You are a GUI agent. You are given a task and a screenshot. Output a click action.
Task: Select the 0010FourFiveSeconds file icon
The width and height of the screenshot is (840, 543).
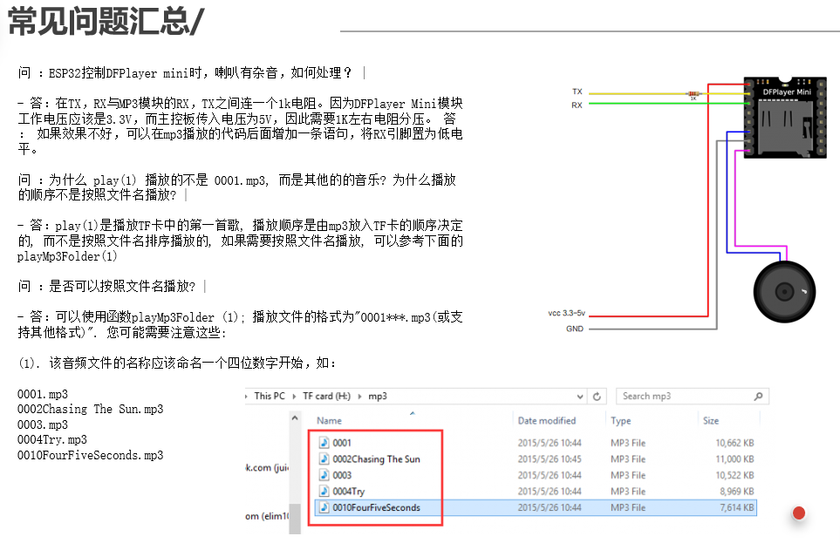(x=324, y=506)
